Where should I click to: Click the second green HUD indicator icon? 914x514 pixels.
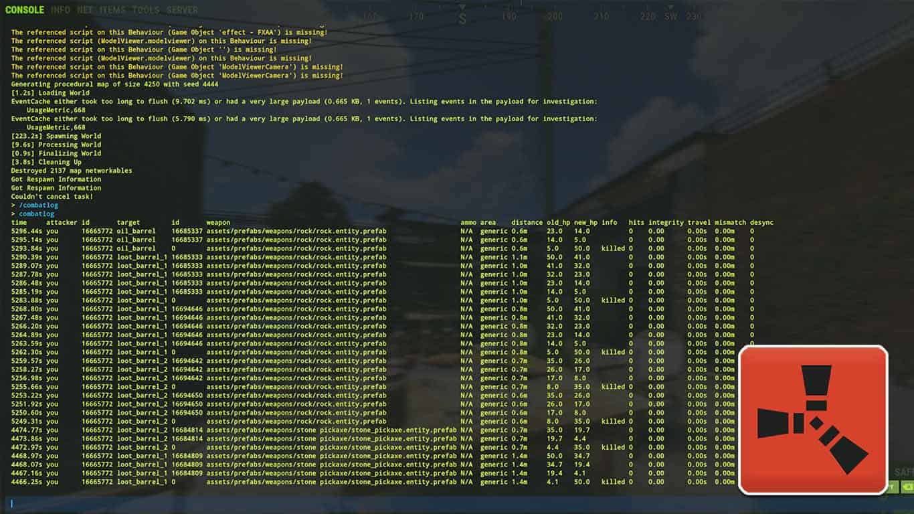[907, 486]
